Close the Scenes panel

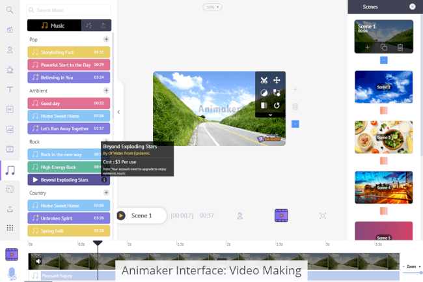412,7
